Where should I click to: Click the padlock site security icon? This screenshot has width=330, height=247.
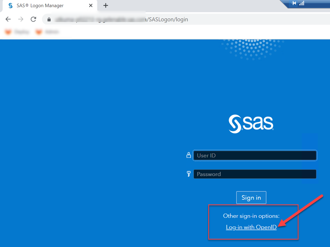(49, 20)
